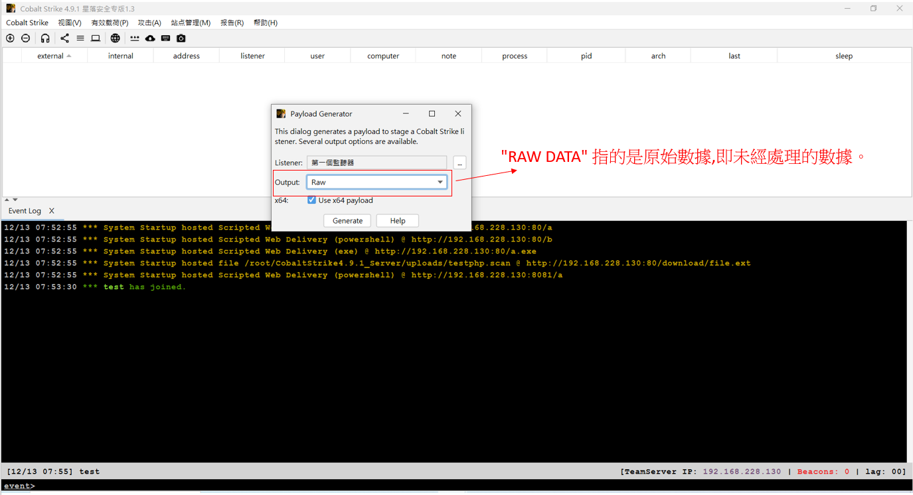Sort by note column header
This screenshot has width=913, height=495.
click(x=449, y=56)
